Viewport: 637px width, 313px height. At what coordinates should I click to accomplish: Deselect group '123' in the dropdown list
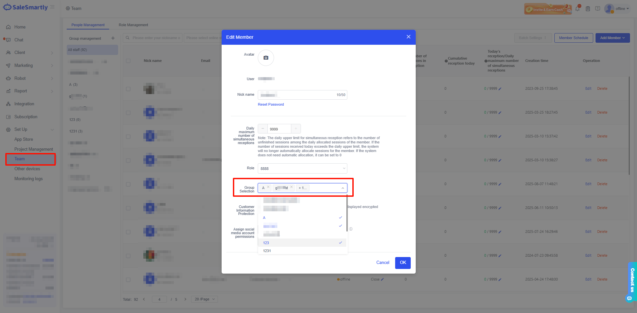point(302,243)
